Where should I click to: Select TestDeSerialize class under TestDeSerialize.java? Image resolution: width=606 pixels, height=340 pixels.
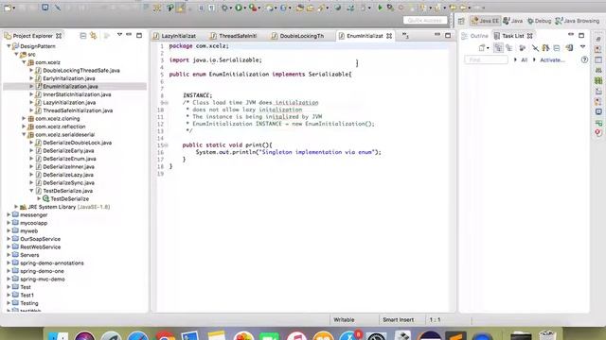pyautogui.click(x=69, y=199)
